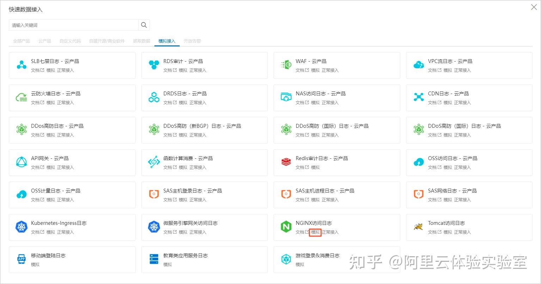
Task: Click 模拟 under 微服务引擎网关访问日志
Action: click(x=183, y=232)
